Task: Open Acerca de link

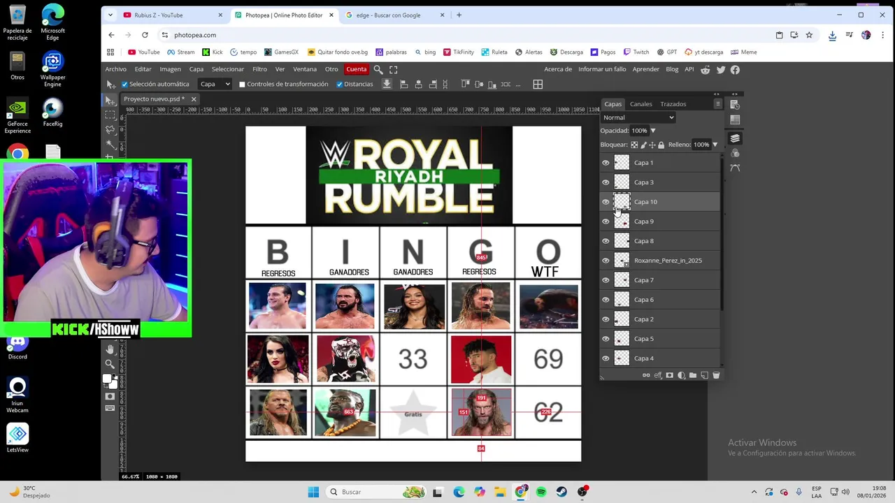Action: tap(558, 69)
